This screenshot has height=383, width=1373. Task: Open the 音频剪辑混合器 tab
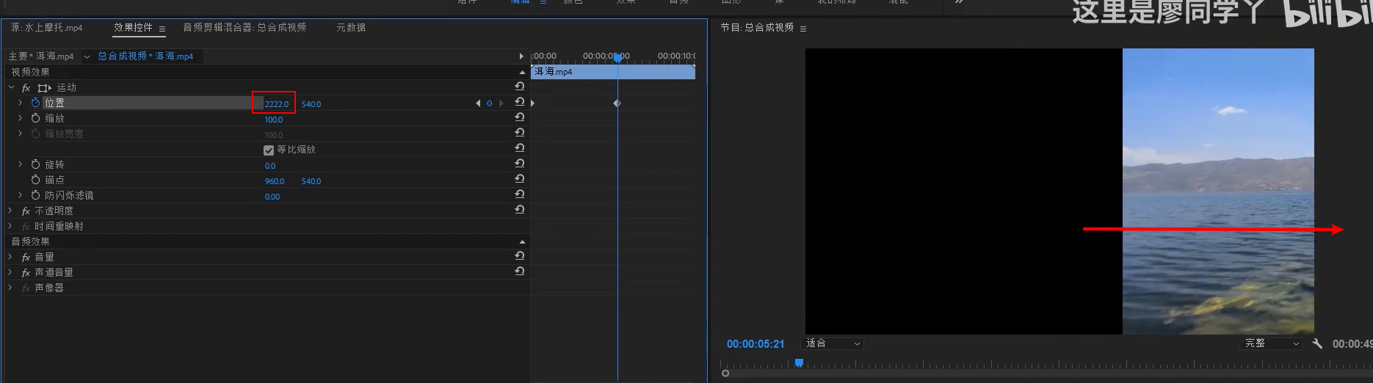coord(244,28)
